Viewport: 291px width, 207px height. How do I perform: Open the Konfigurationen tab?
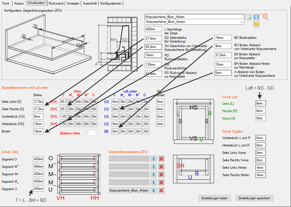pyautogui.click(x=111, y=3)
